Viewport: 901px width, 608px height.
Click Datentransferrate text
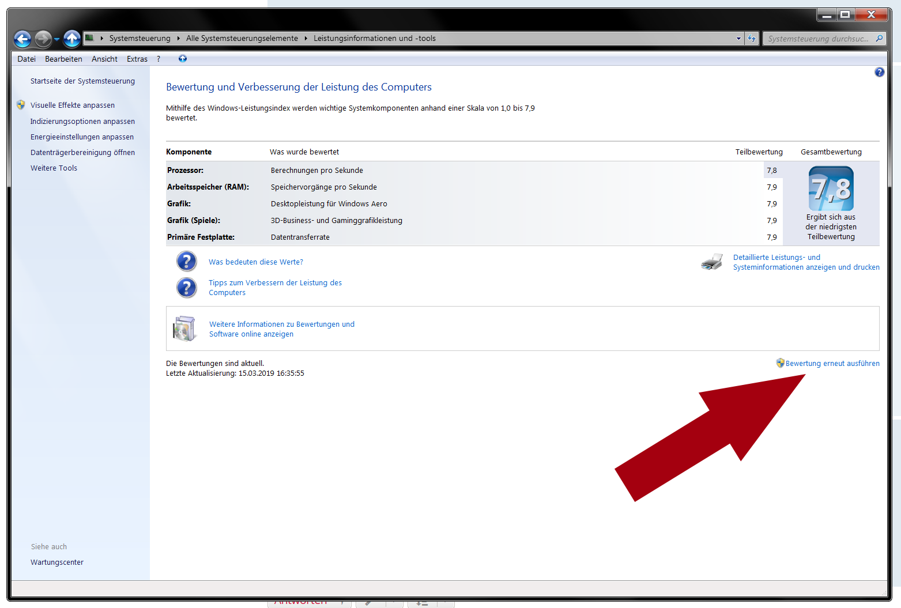tap(300, 237)
